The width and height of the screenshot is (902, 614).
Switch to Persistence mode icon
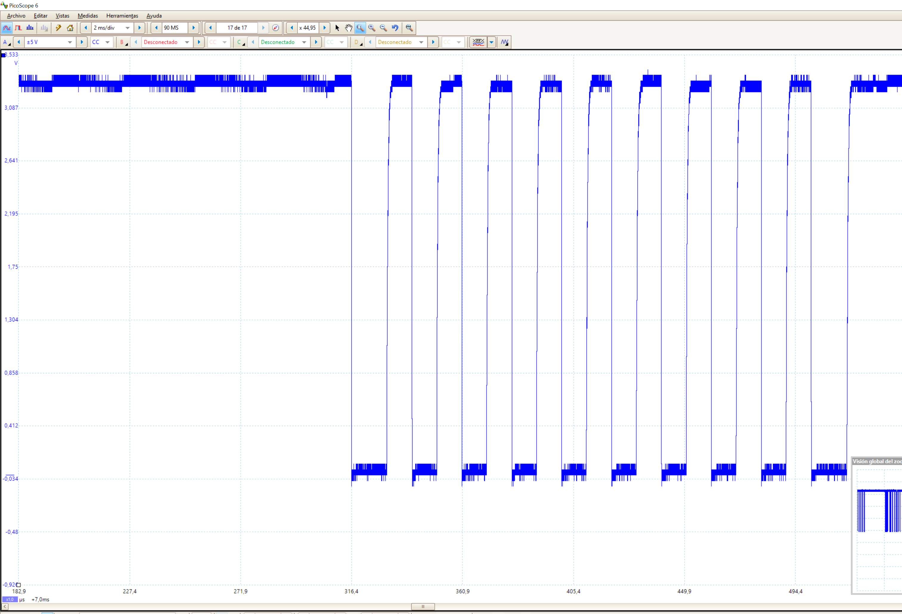coord(18,28)
